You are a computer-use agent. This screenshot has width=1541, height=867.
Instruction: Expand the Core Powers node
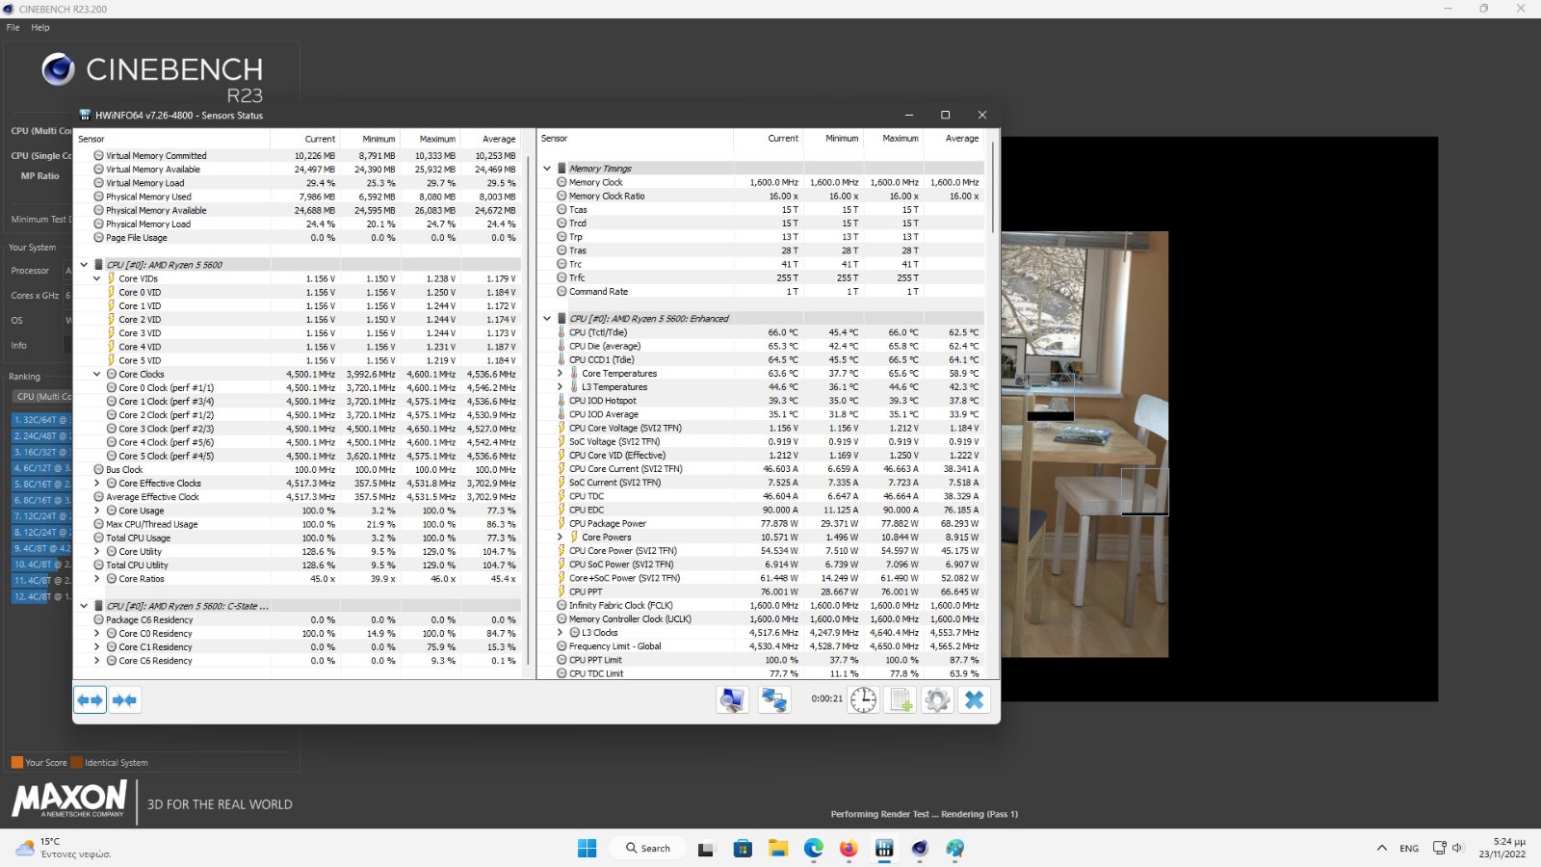pos(561,538)
